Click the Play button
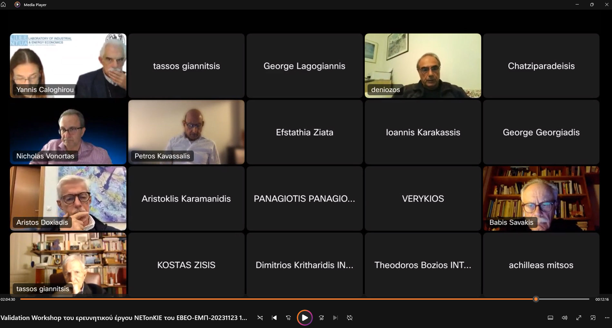Screen dimensions: 612x328 point(305,318)
